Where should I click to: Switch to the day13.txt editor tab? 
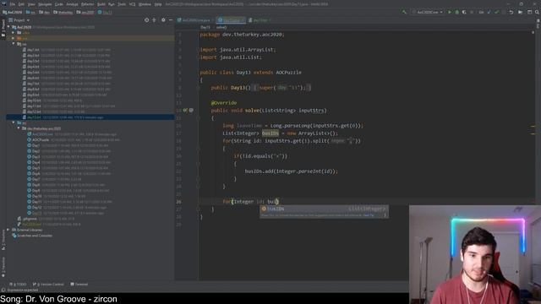click(x=260, y=20)
